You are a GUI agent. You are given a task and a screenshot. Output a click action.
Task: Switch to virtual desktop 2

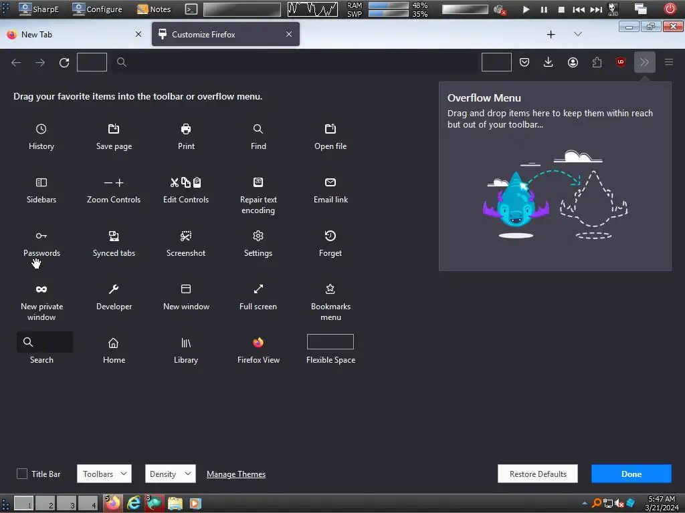45,504
